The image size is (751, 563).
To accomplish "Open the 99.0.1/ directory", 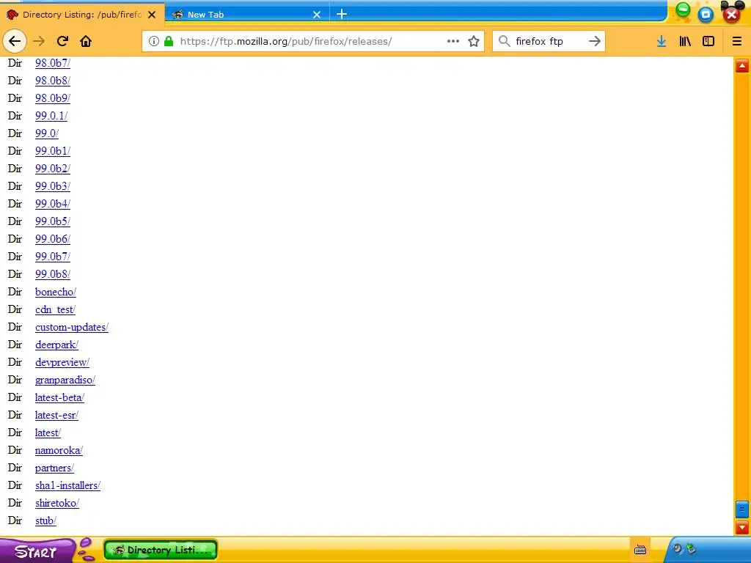I will pos(51,116).
